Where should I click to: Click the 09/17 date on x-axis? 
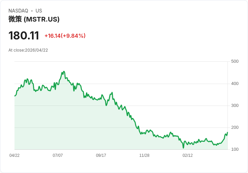point(101,155)
